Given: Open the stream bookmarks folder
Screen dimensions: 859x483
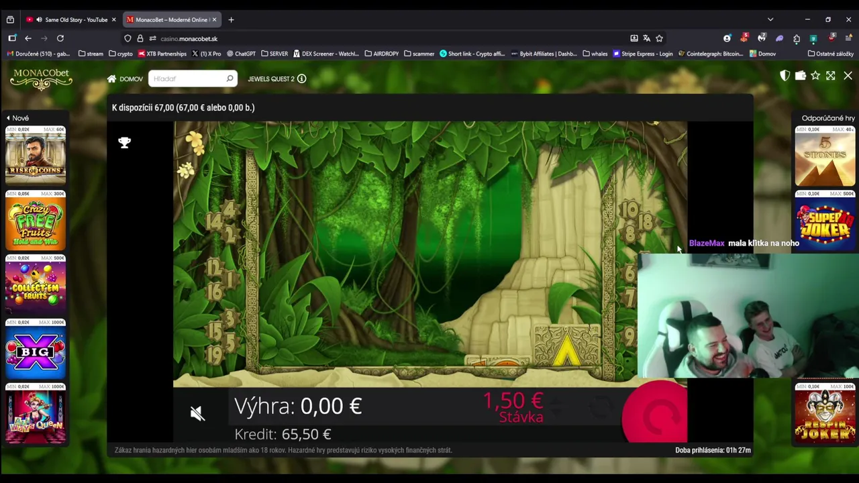Looking at the screenshot, I should (91, 54).
